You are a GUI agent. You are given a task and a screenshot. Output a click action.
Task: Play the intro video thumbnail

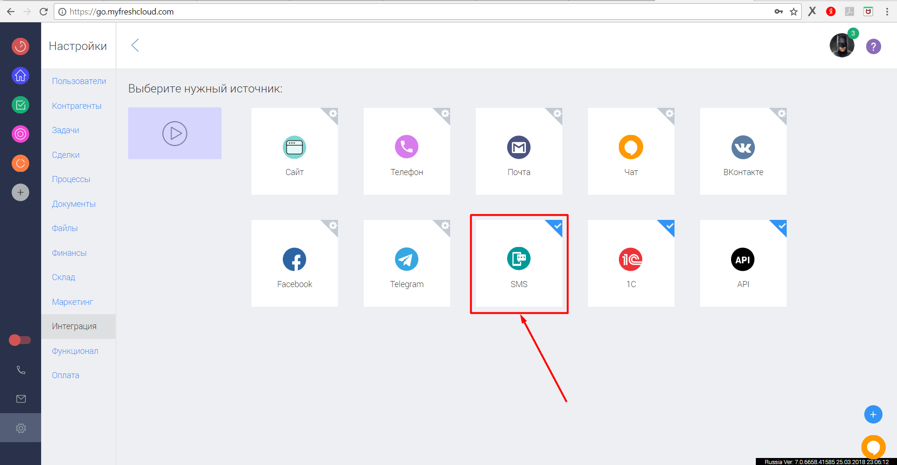175,134
